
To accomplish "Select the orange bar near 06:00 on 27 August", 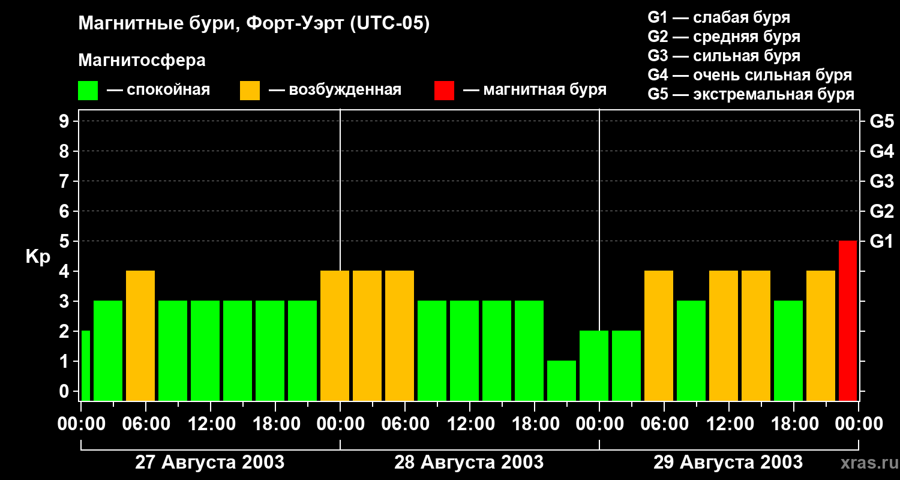I will (x=140, y=335).
